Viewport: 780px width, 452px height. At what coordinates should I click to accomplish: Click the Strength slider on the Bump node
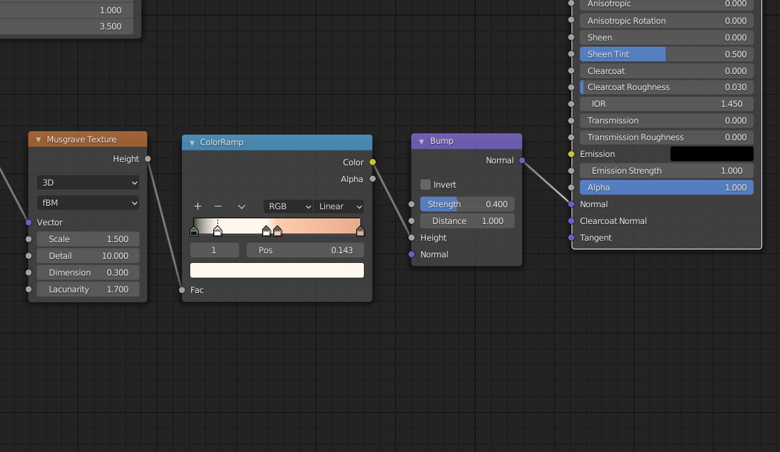[x=467, y=204]
